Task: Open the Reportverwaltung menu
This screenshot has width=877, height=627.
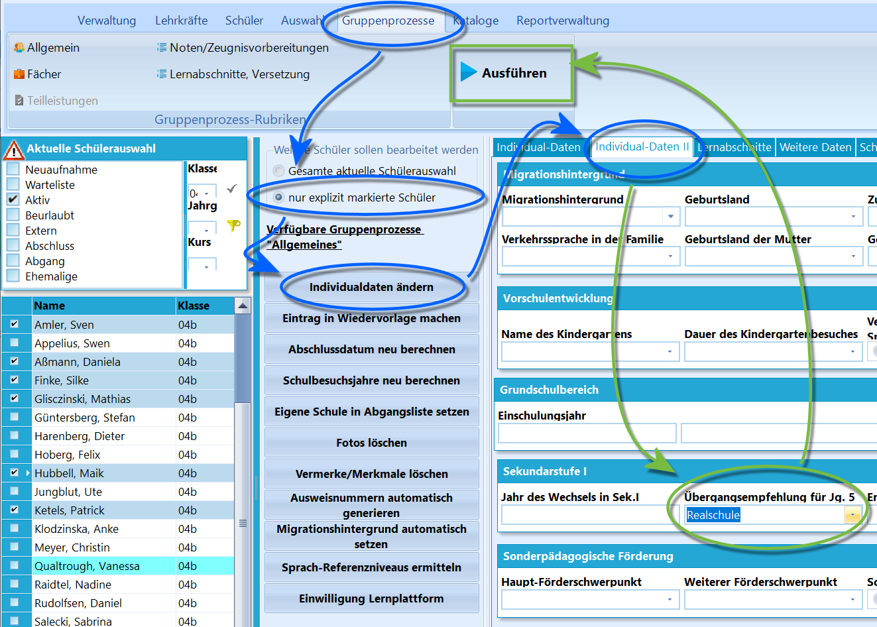Action: pos(563,21)
